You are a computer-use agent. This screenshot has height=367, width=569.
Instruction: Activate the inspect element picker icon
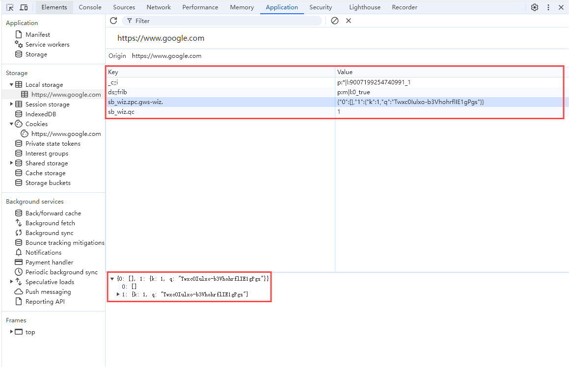[x=10, y=7]
